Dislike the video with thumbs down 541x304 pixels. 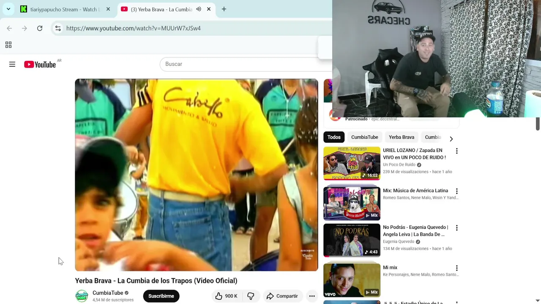click(x=251, y=296)
